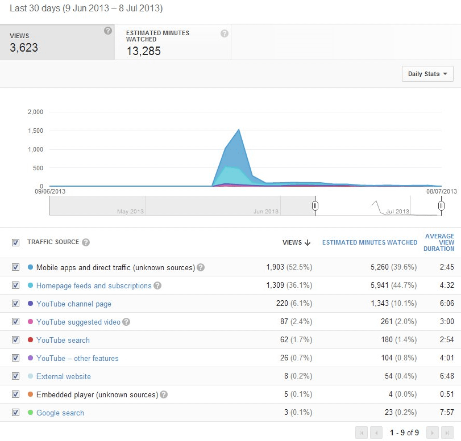Viewport: 461px width, 441px height.
Task: Uncheck the select-all traffic sources checkbox
Action: (x=15, y=242)
